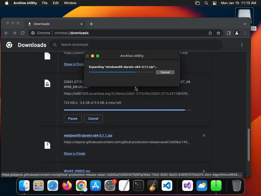Cancel the ISO download
Image resolution: width=261 pixels, height=196 pixels.
point(93,119)
